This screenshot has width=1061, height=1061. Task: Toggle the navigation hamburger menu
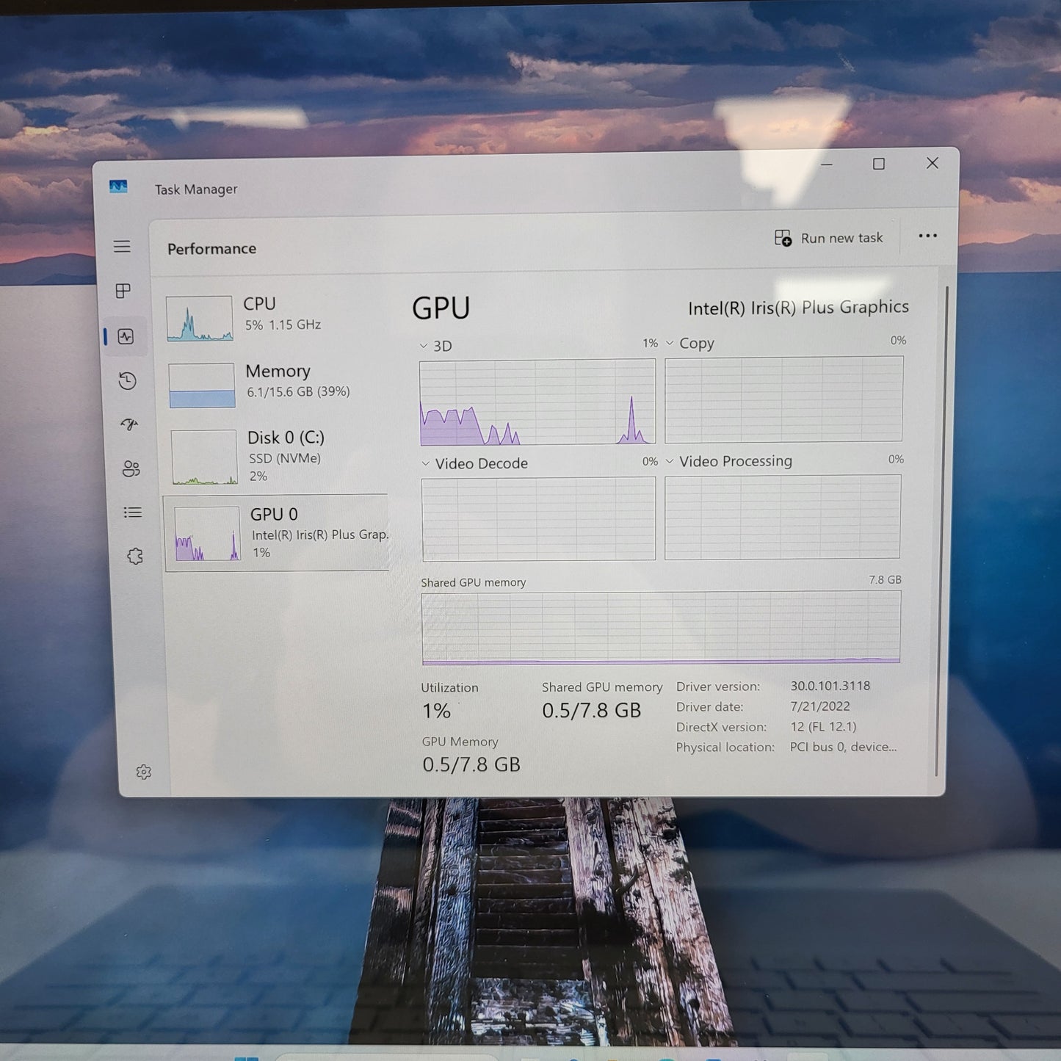point(123,246)
